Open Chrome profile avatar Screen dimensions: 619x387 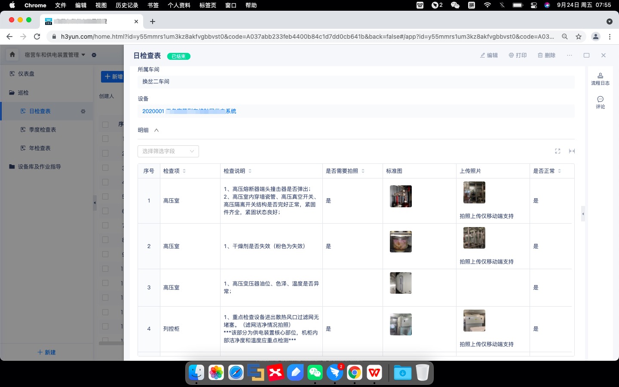(x=596, y=37)
